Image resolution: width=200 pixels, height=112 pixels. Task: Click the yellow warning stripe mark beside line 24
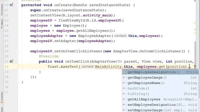tap(195, 23)
